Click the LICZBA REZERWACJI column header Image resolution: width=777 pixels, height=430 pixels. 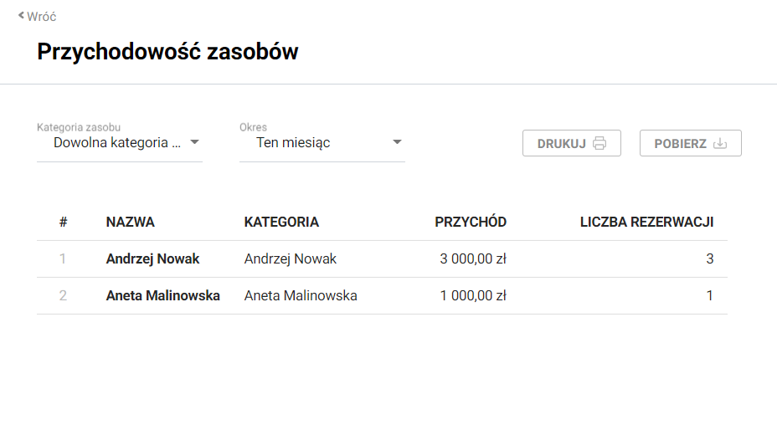646,222
